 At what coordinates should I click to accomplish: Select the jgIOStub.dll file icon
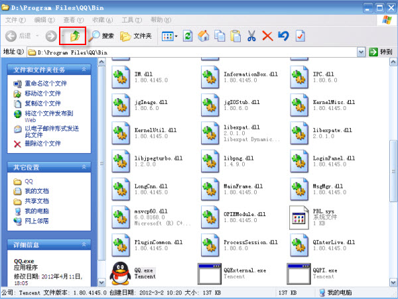[x=210, y=105]
